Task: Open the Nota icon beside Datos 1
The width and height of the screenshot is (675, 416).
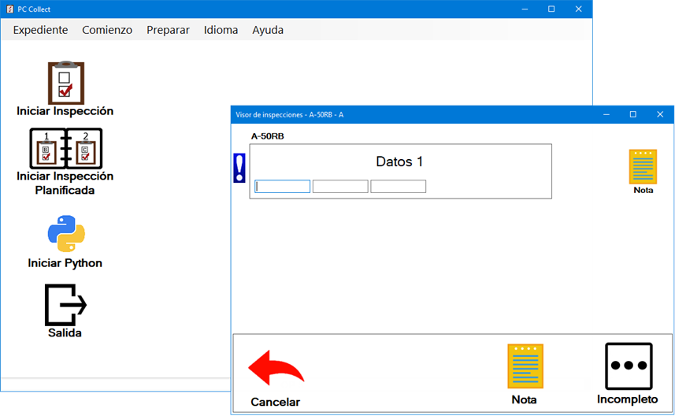Action: click(x=643, y=167)
